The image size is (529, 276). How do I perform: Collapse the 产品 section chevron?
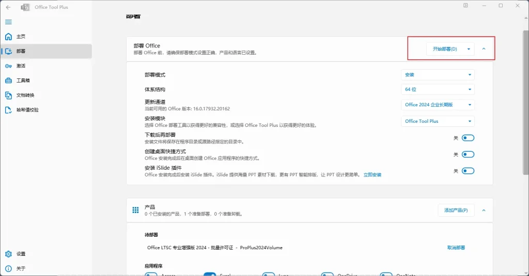coord(484,210)
